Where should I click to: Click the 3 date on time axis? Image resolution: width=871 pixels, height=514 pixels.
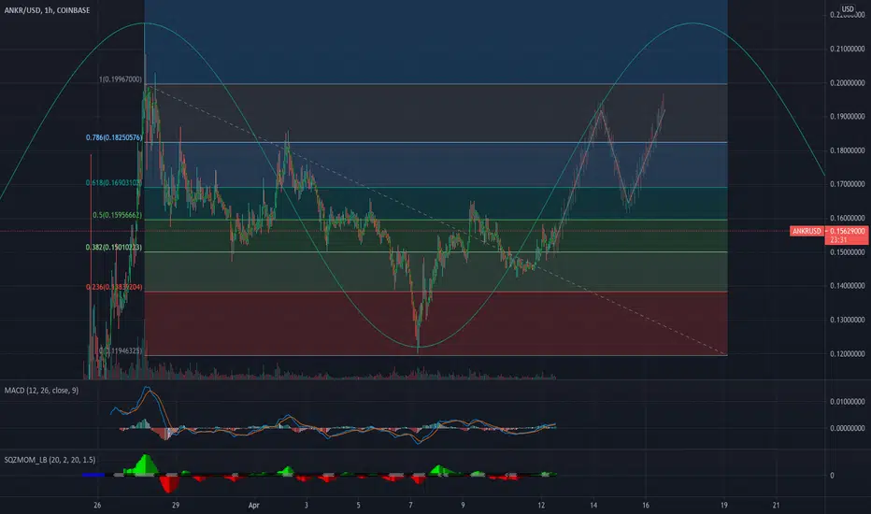point(307,505)
